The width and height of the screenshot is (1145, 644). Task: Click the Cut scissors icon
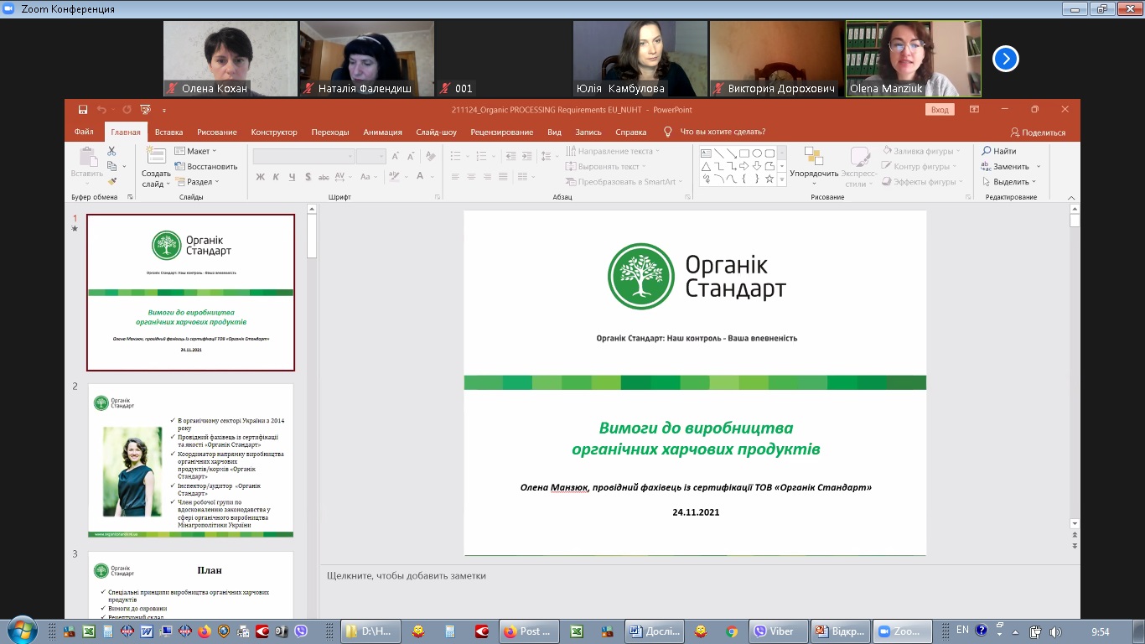click(111, 151)
